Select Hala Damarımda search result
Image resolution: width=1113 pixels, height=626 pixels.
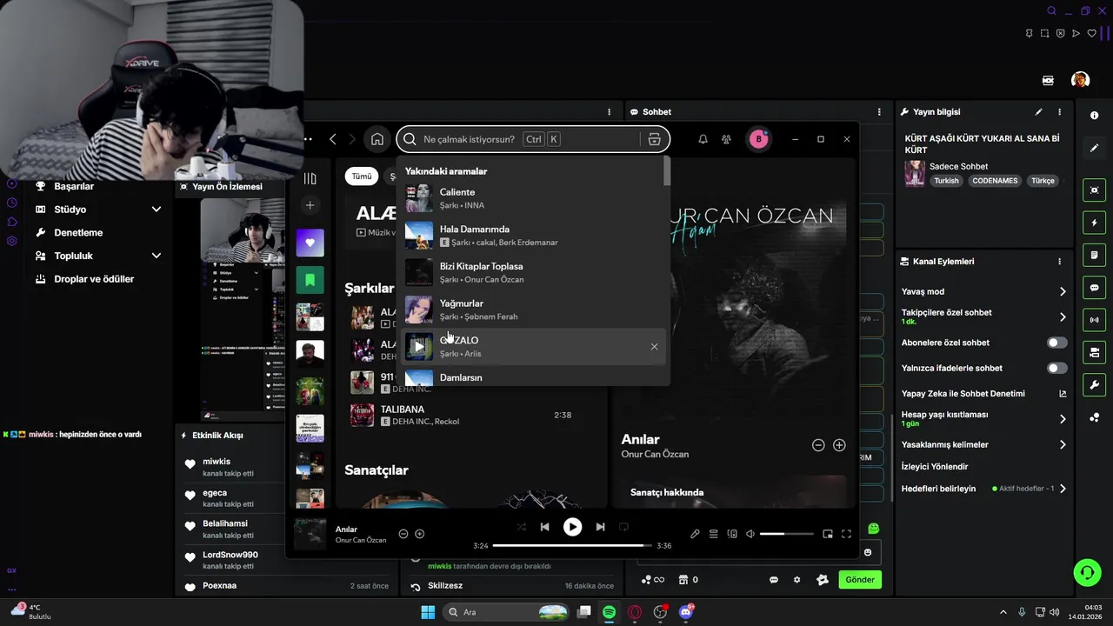point(533,236)
